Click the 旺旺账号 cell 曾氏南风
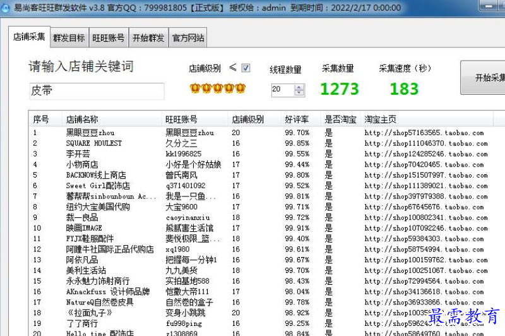The width and height of the screenshot is (505, 336). pos(181,175)
